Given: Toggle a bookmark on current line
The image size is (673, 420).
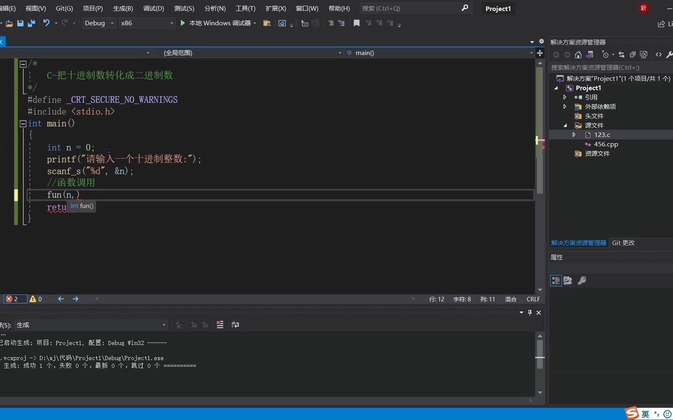Looking at the screenshot, I should click(x=357, y=23).
